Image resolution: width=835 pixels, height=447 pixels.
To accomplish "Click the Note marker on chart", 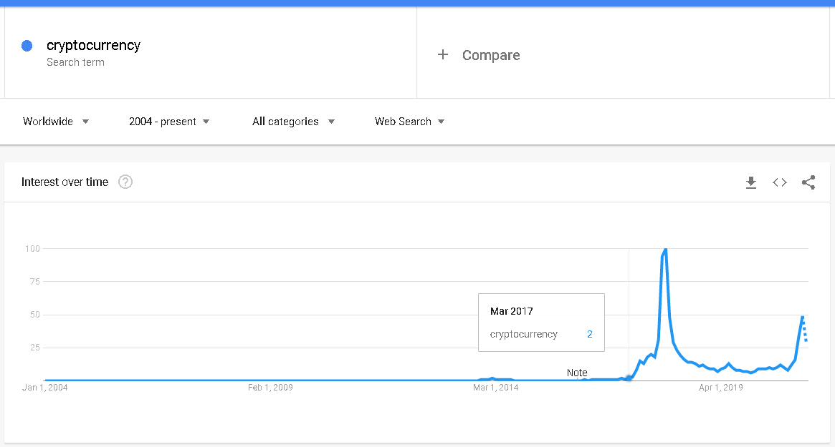I will coord(577,373).
